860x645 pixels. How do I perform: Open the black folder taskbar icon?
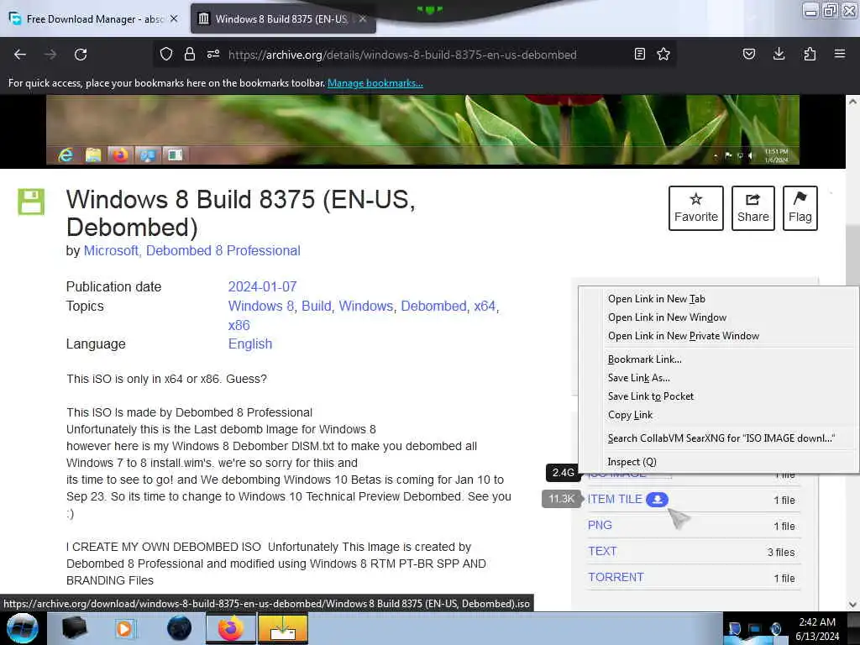(x=74, y=628)
